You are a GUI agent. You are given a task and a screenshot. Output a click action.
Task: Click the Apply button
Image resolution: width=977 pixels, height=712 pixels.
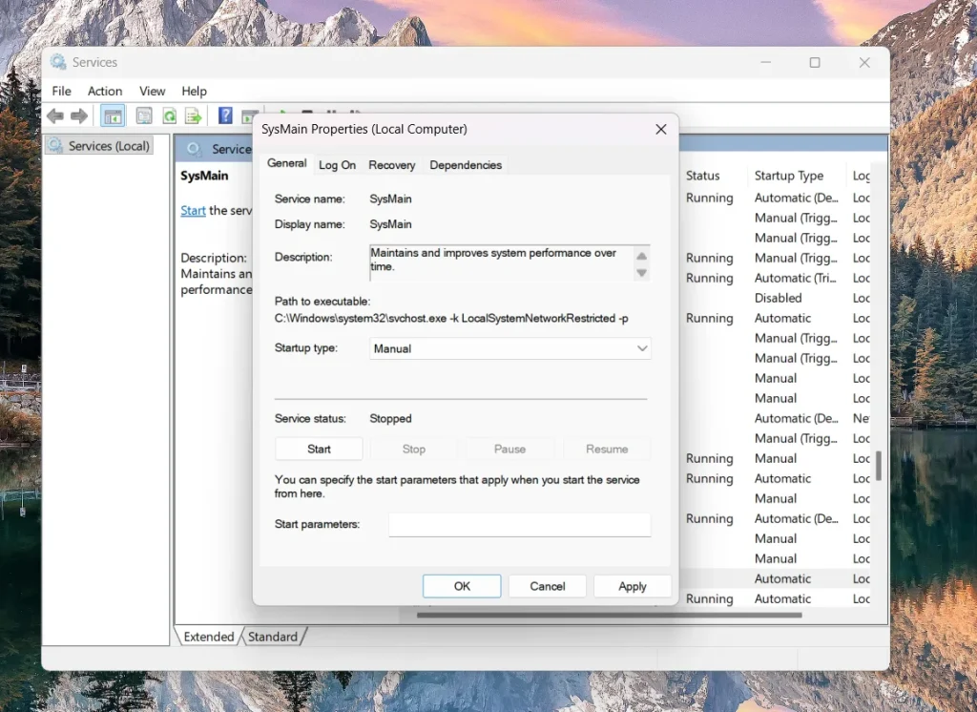(633, 586)
